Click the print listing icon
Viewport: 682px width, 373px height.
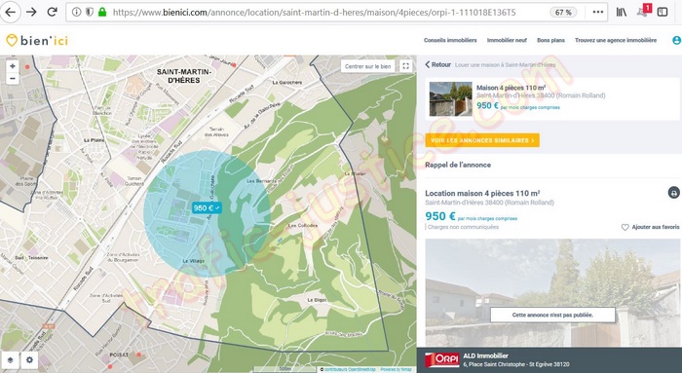(674, 193)
